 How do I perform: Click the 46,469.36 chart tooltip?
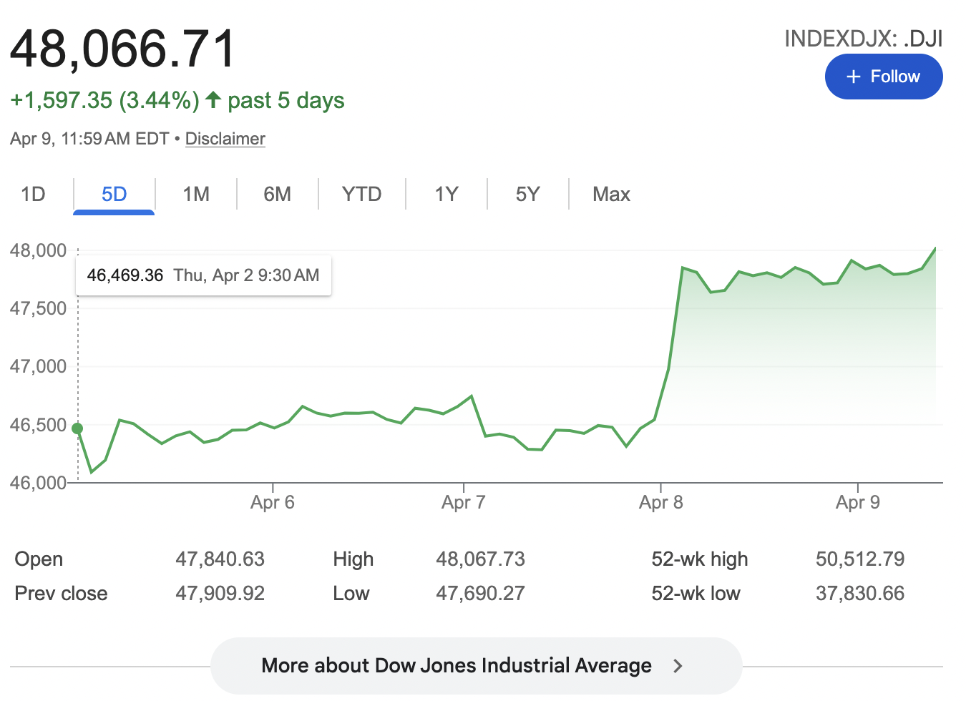click(x=203, y=275)
